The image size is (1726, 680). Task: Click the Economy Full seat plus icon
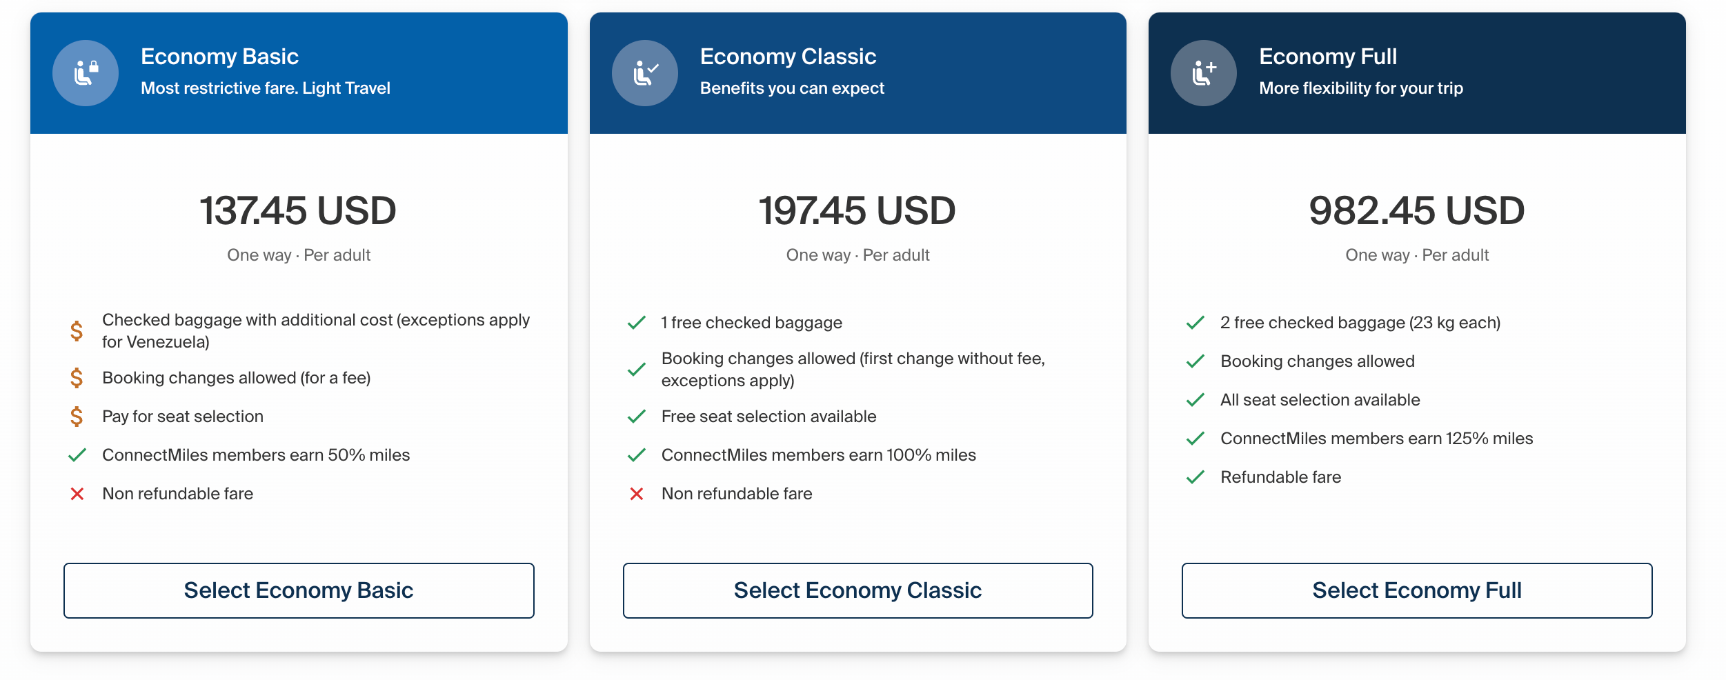pyautogui.click(x=1204, y=73)
